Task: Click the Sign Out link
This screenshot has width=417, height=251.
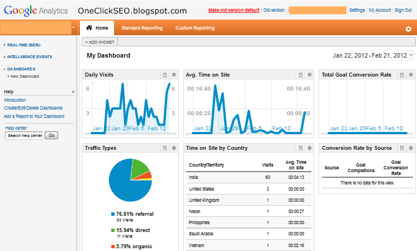Action: point(403,10)
